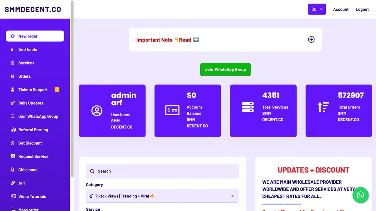Click the Child panel icon
The height and width of the screenshot is (211, 376).
[12, 170]
